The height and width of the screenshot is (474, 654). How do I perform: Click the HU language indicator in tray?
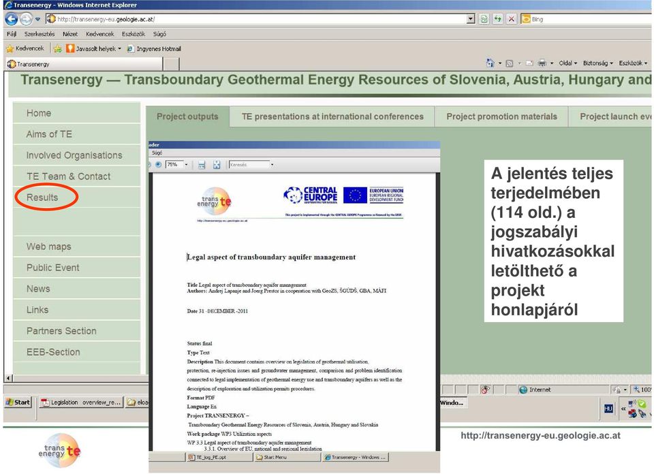pos(608,409)
